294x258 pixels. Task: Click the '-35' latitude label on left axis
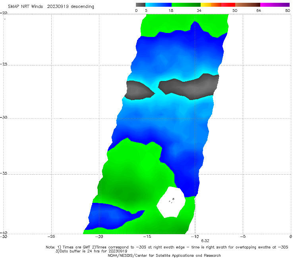tap(4, 173)
